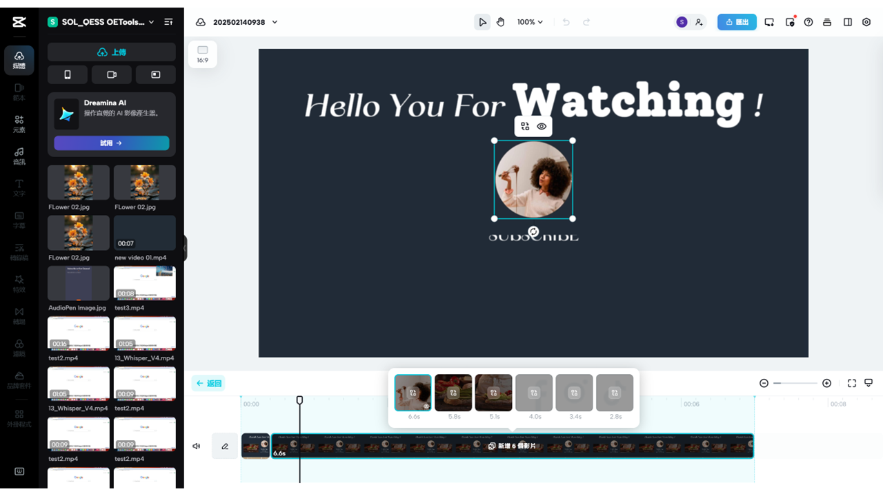The width and height of the screenshot is (883, 496).
Task: Open the 16:9 aspect ratio selector
Action: coord(202,54)
